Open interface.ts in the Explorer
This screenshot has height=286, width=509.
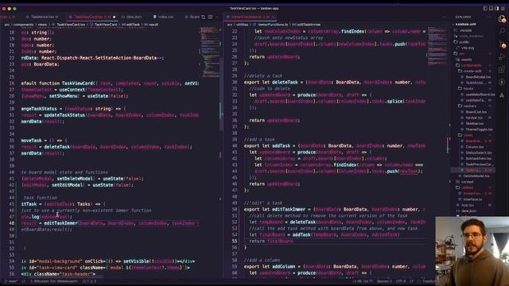tap(472, 199)
